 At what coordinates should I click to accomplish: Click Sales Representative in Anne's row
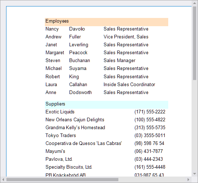pyautogui.click(x=126, y=93)
